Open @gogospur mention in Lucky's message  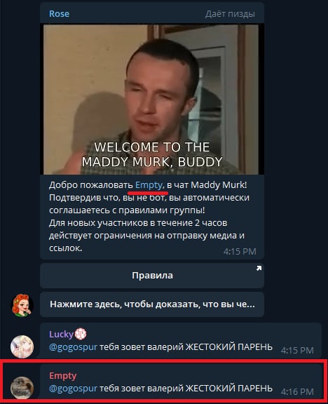[73, 347]
